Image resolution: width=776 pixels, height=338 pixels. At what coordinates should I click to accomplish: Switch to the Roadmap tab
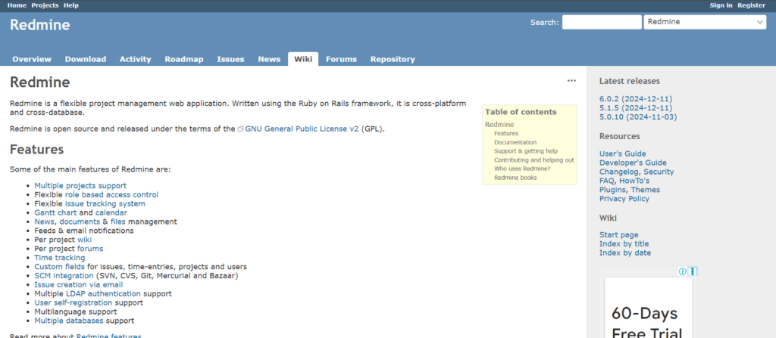[x=184, y=59]
